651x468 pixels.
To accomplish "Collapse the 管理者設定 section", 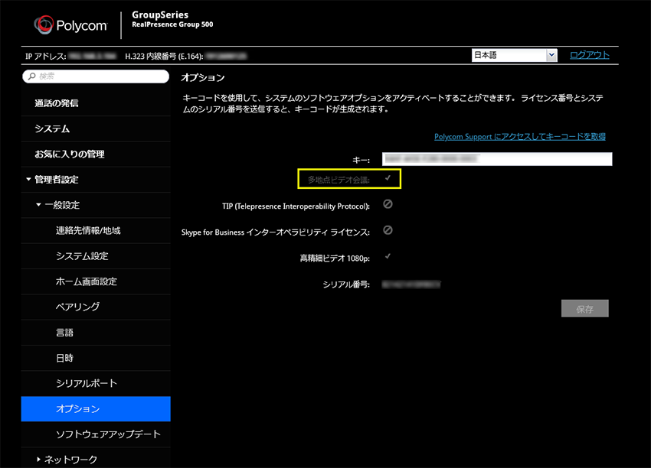I will point(28,180).
